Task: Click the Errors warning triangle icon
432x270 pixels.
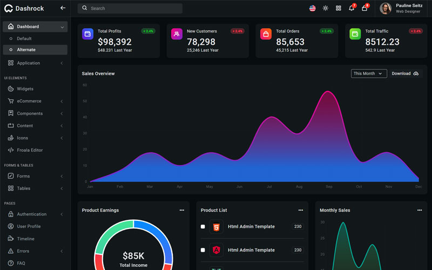Action: pyautogui.click(x=11, y=251)
